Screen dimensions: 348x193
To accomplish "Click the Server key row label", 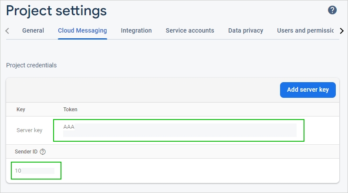I will click(30, 130).
